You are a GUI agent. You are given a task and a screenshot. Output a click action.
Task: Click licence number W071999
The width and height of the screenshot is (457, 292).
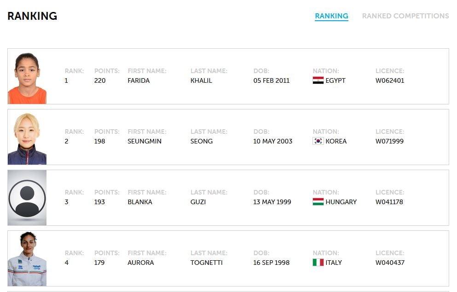[389, 141]
